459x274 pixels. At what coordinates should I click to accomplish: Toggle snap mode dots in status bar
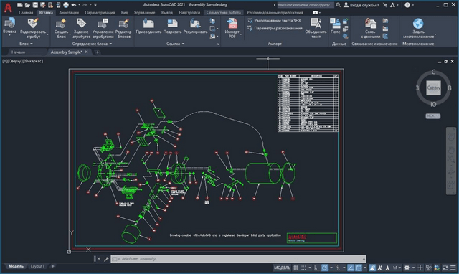click(x=303, y=268)
